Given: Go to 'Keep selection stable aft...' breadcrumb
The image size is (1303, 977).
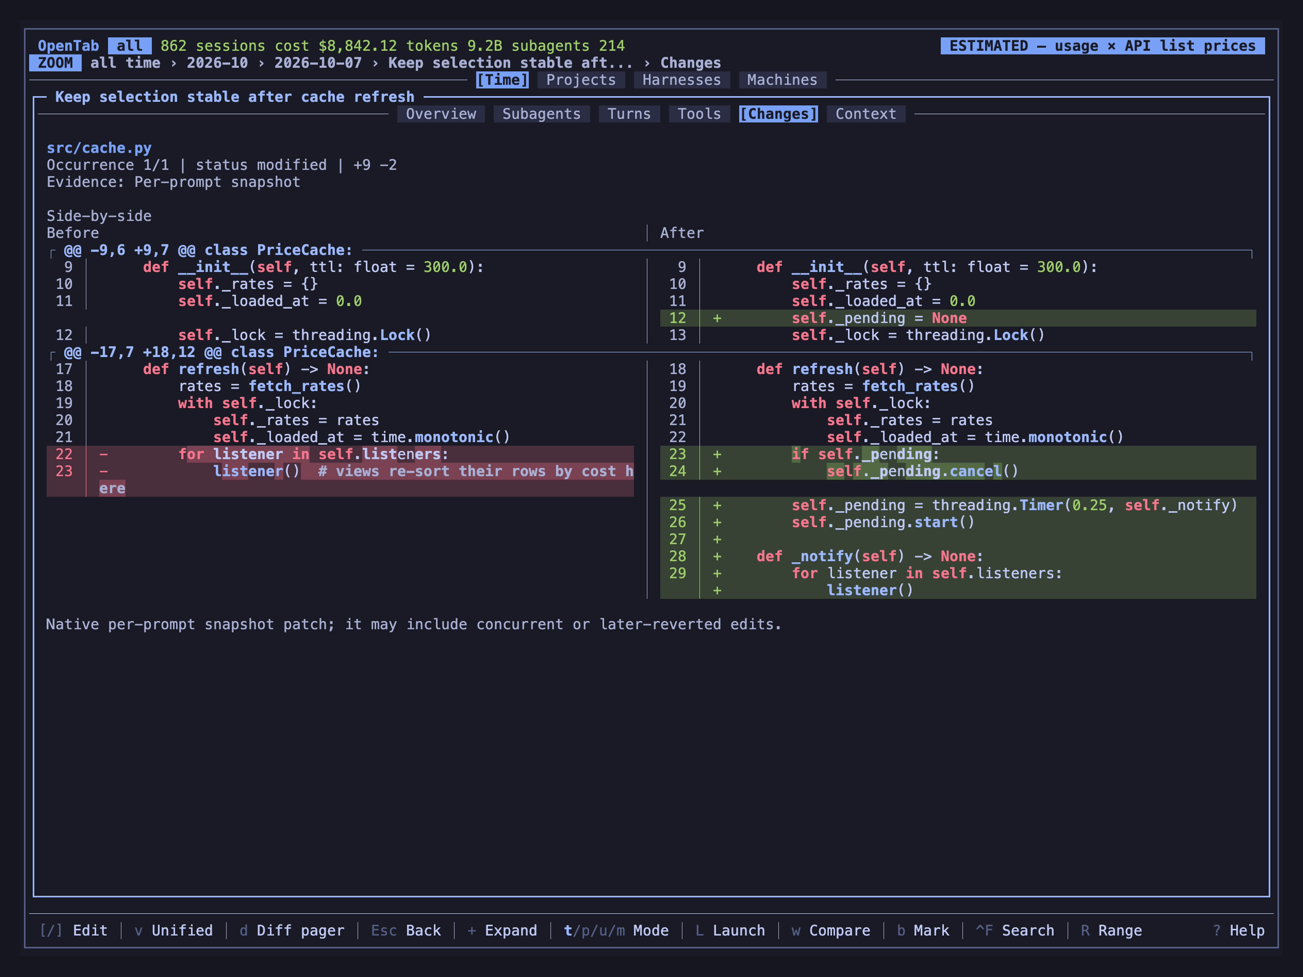Looking at the screenshot, I should coord(510,63).
